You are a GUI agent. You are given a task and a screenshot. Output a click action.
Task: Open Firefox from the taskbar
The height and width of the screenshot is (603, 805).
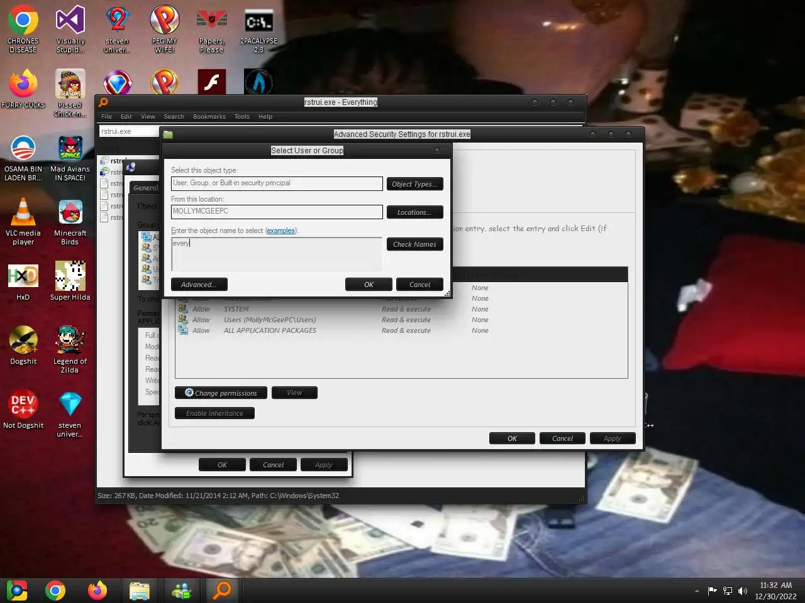click(x=97, y=590)
